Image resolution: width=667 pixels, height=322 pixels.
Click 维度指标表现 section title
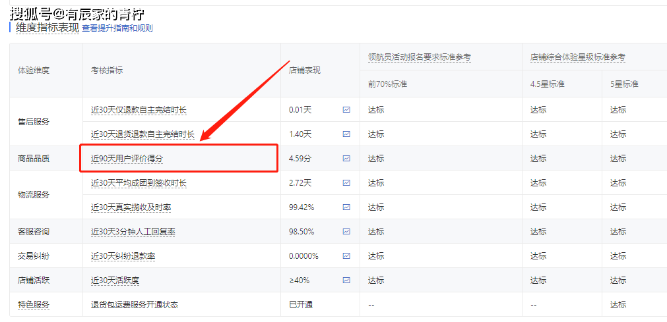pos(48,28)
